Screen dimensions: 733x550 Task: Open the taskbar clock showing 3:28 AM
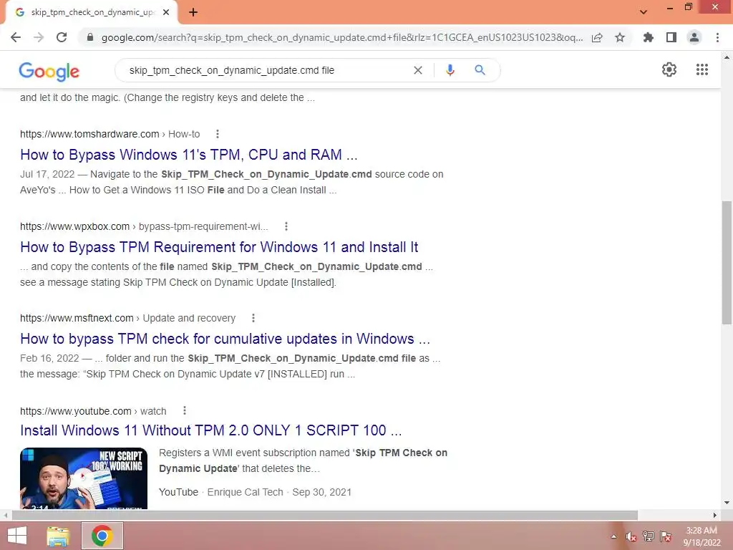point(702,536)
